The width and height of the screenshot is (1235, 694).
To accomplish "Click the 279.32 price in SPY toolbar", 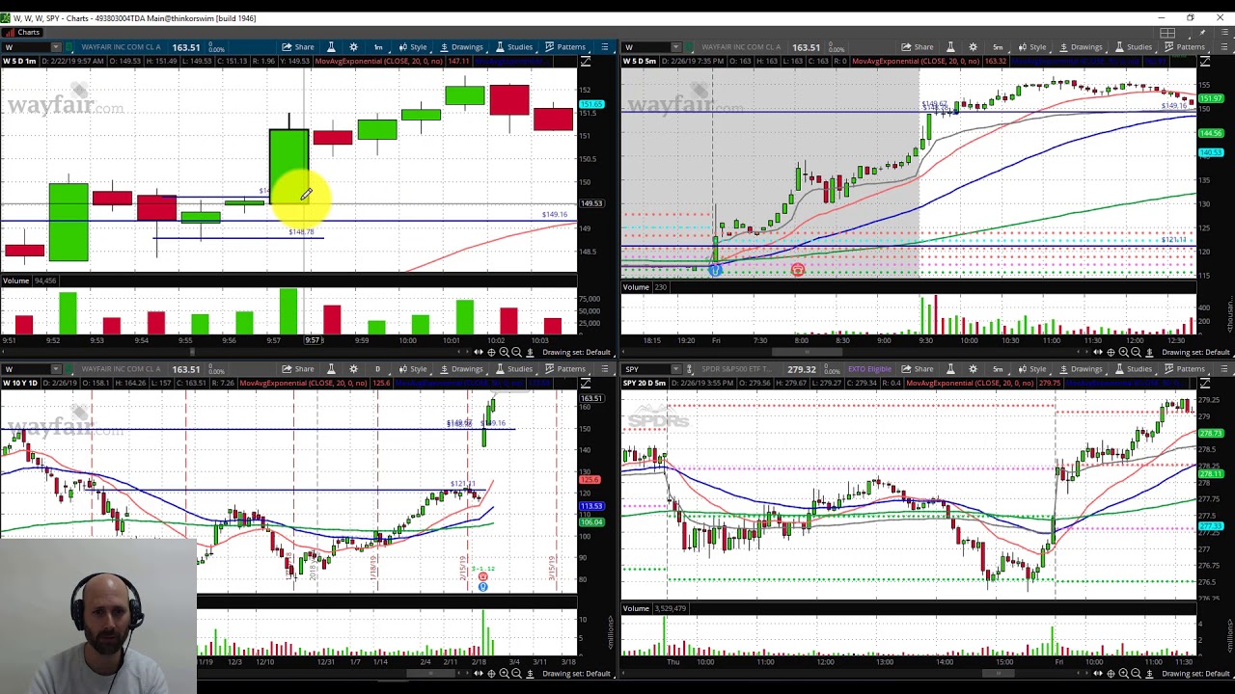I will (x=802, y=369).
